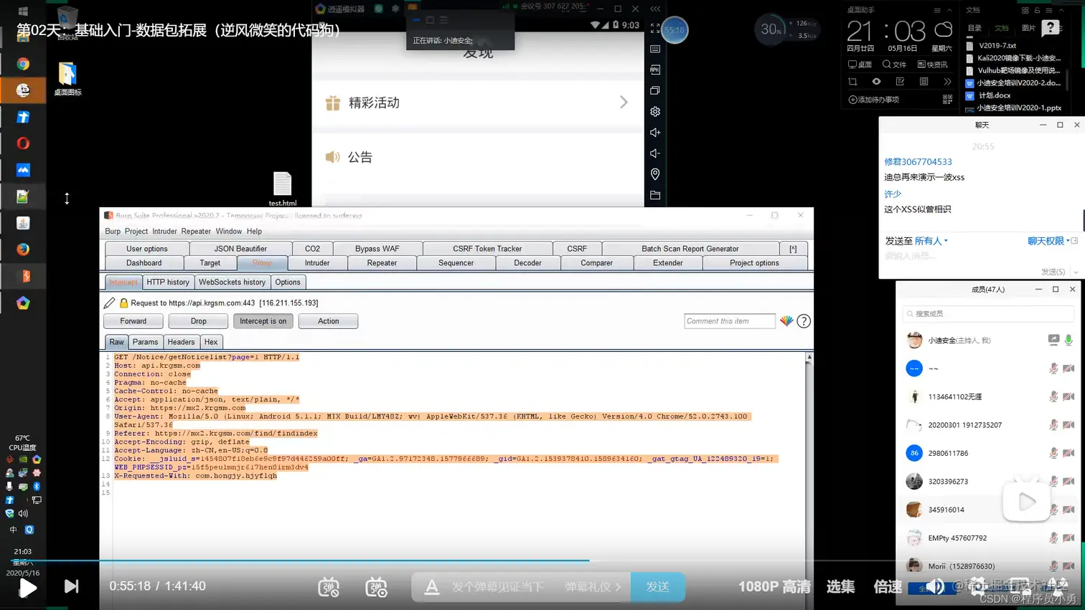
Task: Expand more tools double-chevron in desktop assistant
Action: (x=947, y=82)
